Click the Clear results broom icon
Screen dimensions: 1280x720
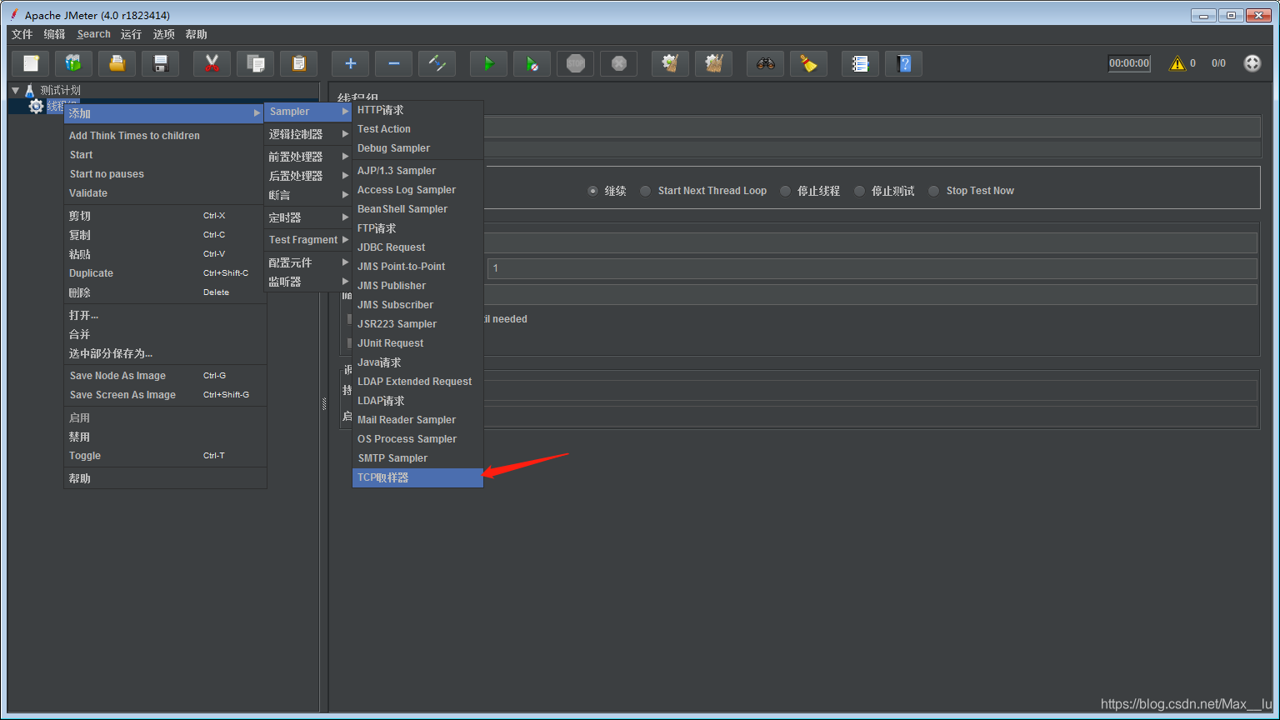(671, 63)
